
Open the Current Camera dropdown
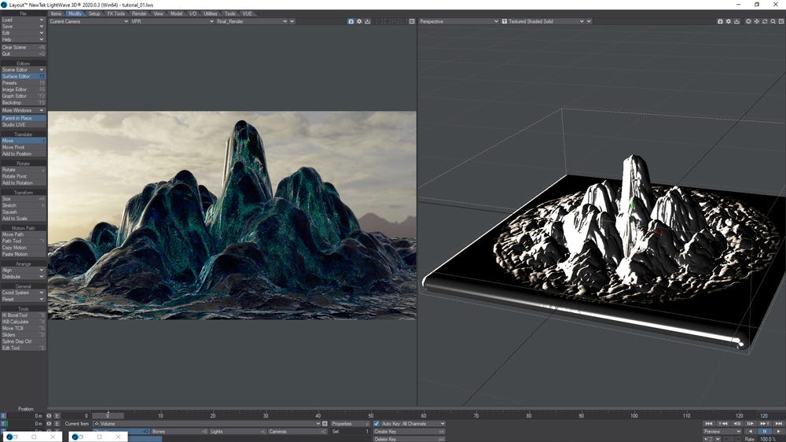pyautogui.click(x=89, y=21)
